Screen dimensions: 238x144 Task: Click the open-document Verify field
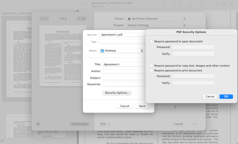(x=193, y=54)
